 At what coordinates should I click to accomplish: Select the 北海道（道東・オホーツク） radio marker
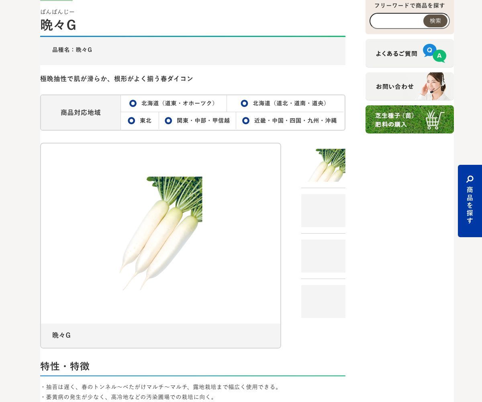pyautogui.click(x=133, y=103)
